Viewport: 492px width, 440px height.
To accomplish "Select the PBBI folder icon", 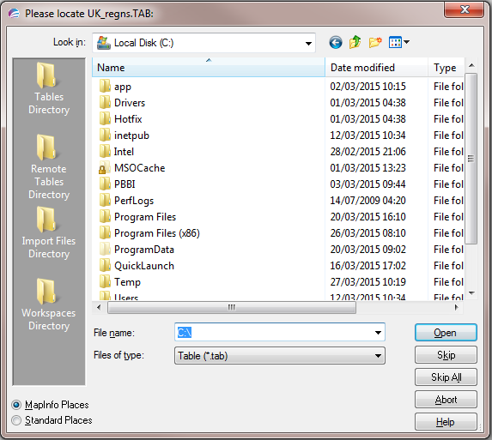I will [x=105, y=184].
